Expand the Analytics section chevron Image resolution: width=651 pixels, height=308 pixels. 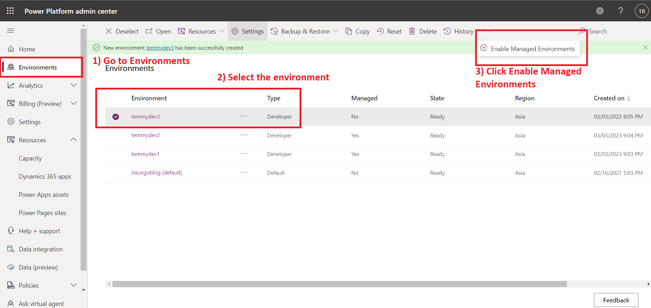pos(74,85)
